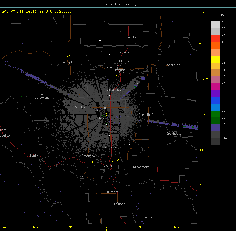Pick the dark green 20–10 dBZ swatch
This screenshot has height=231, width=236.
[x=215, y=121]
